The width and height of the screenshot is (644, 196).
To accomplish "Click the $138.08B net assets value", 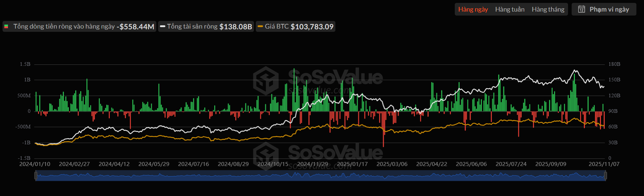I will click(236, 27).
